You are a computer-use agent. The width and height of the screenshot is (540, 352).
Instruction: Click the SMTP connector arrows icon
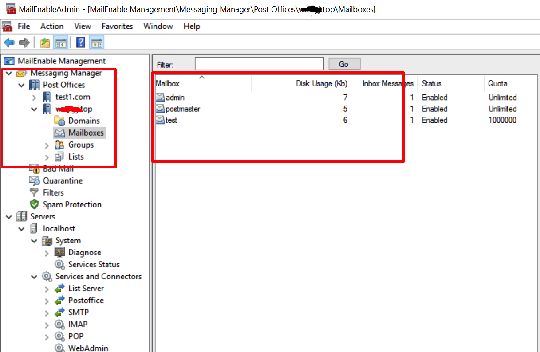tap(59, 312)
